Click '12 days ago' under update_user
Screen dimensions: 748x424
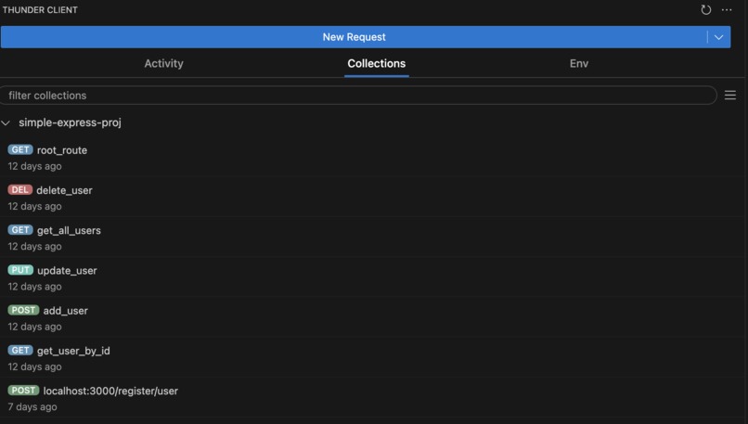point(35,287)
